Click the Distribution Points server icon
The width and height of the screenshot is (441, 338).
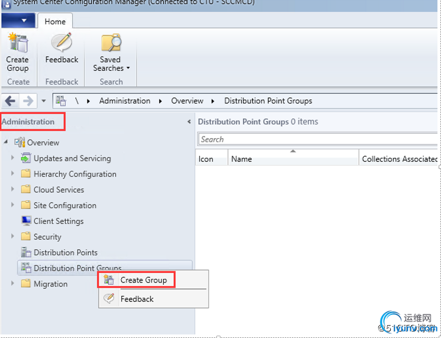click(x=26, y=252)
